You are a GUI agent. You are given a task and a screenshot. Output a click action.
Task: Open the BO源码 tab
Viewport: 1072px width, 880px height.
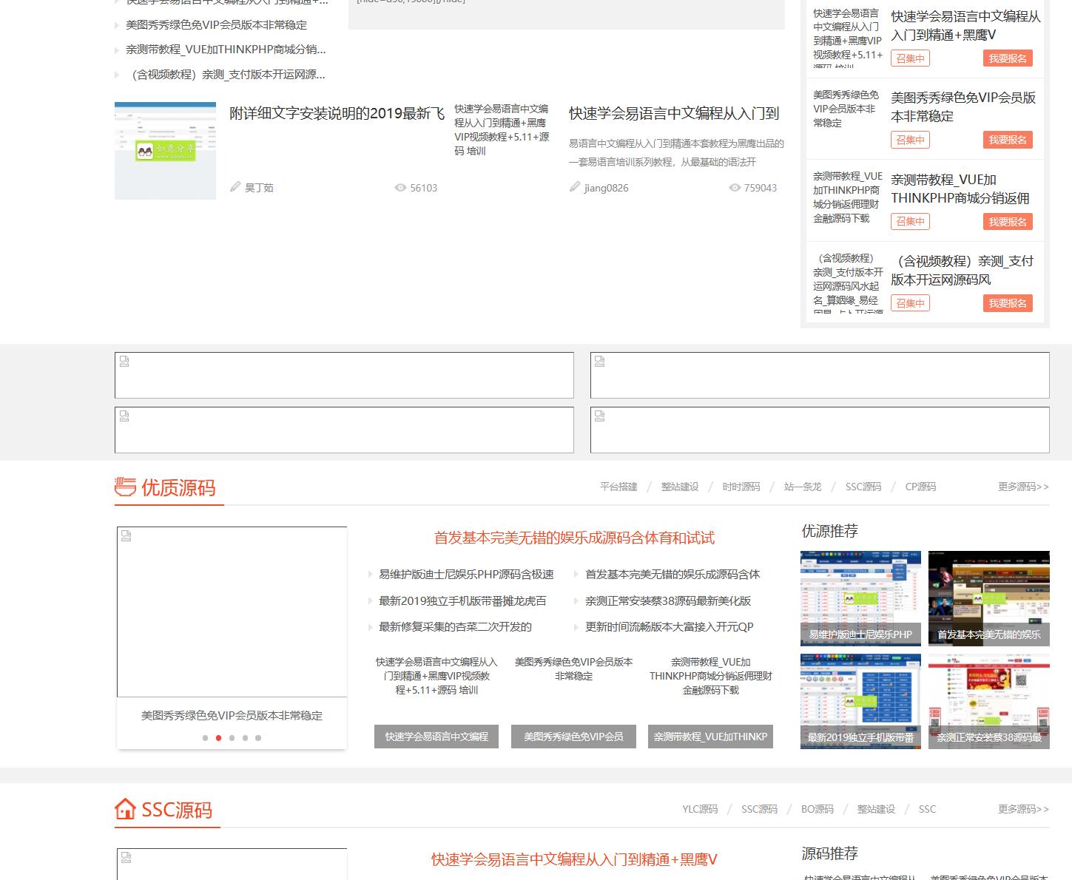(x=818, y=809)
